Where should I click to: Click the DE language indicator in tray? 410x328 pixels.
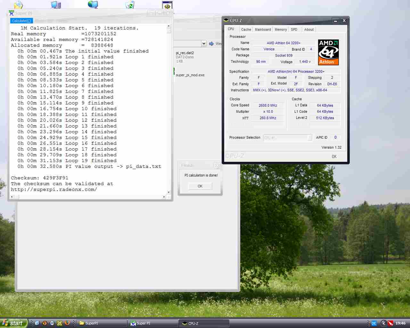tap(374, 324)
